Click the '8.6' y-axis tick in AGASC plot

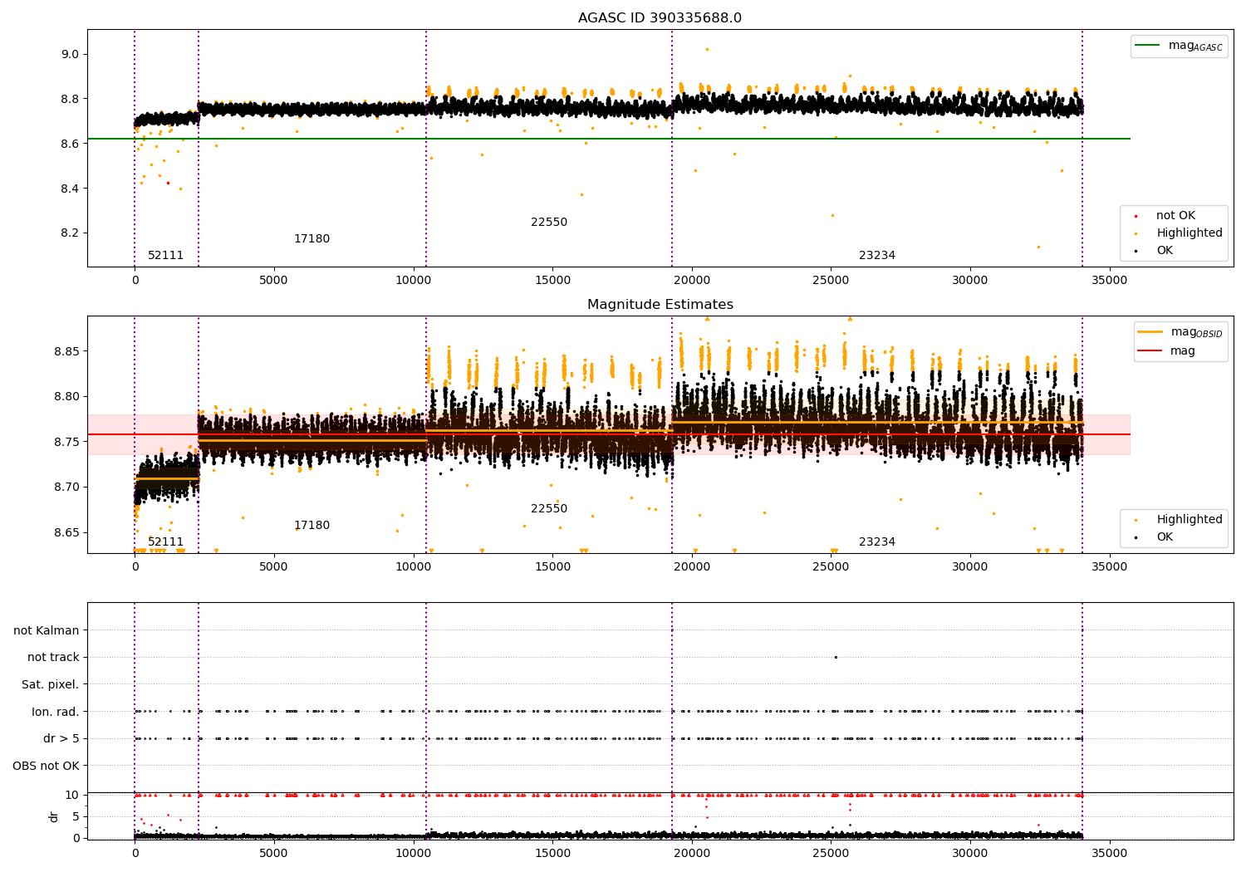70,145
